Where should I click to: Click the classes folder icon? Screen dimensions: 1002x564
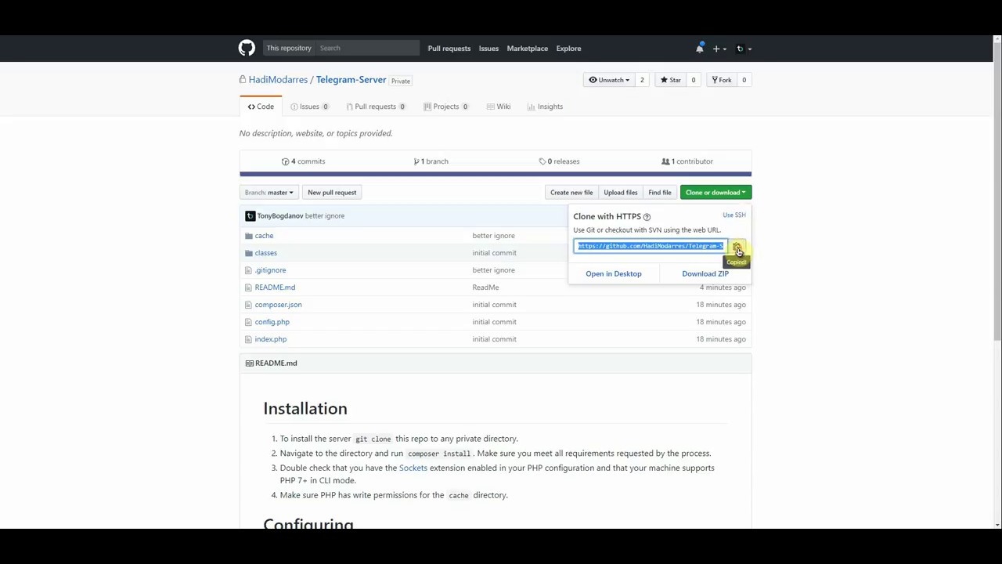pyautogui.click(x=248, y=253)
